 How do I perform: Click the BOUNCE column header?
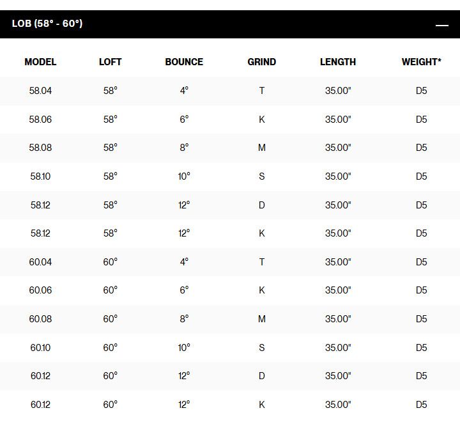tap(184, 62)
